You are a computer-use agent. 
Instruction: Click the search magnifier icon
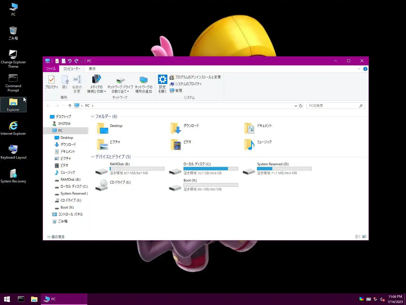point(361,106)
